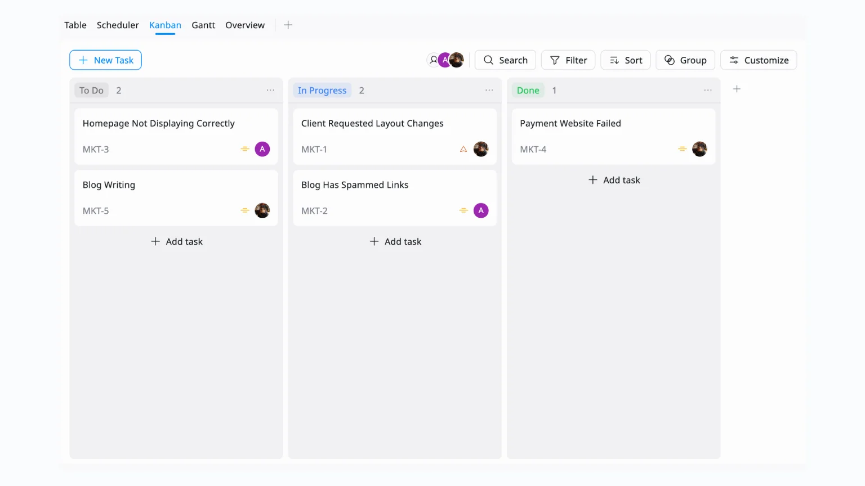The image size is (865, 486).
Task: Click the medium priority icon on MKT-3
Action: (245, 149)
